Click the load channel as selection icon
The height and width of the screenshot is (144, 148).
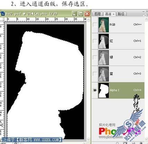pos(117,143)
